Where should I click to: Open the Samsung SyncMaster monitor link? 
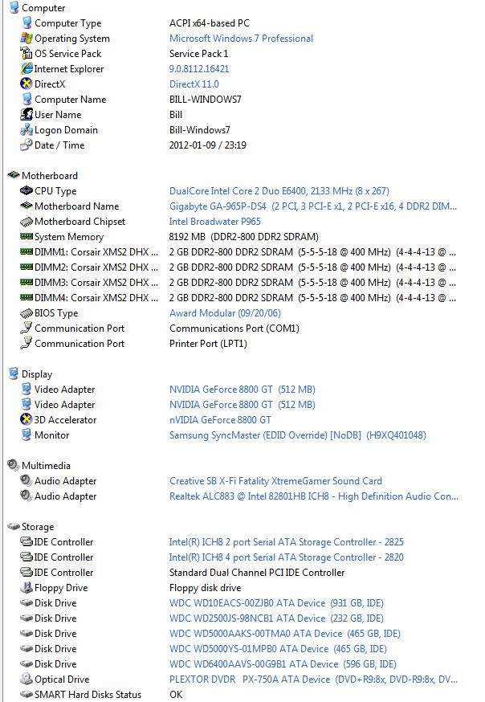tap(298, 435)
